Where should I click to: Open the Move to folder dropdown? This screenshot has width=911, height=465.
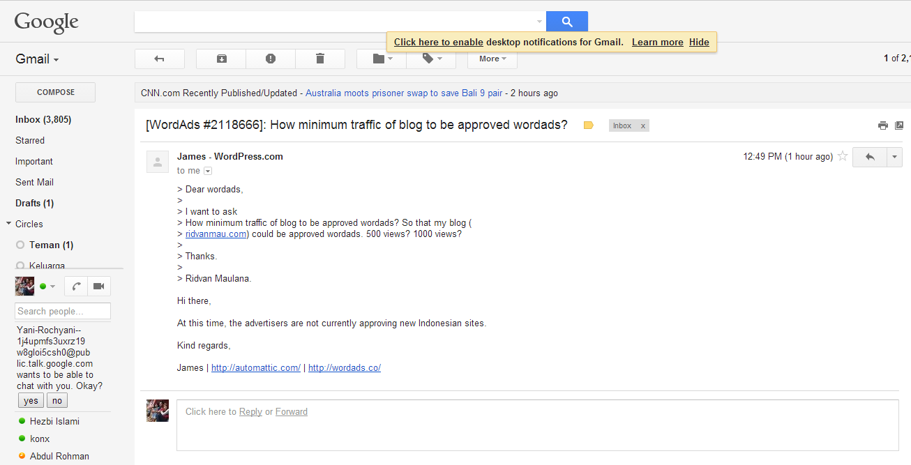tap(381, 59)
